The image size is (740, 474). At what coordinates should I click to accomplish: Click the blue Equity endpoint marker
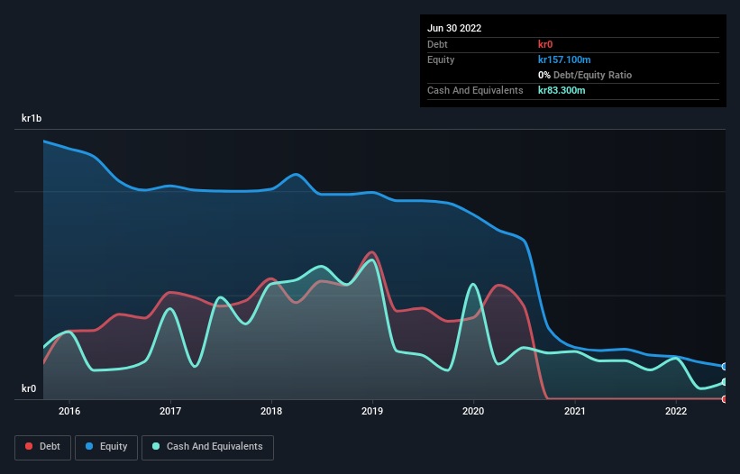point(725,367)
